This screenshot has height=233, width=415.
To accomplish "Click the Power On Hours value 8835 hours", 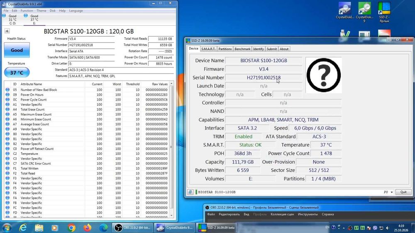I will point(161,64).
